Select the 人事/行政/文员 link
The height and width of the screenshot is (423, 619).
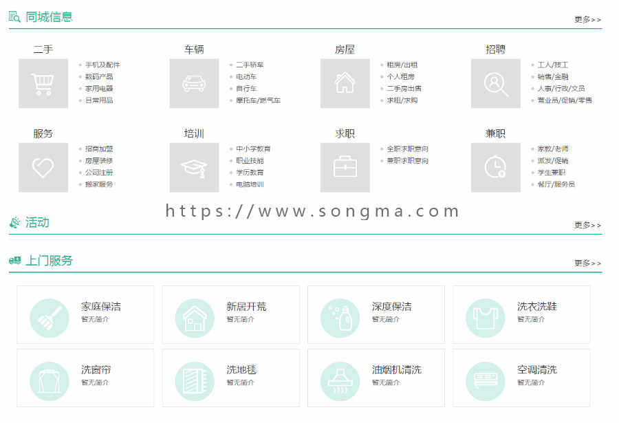561,89
